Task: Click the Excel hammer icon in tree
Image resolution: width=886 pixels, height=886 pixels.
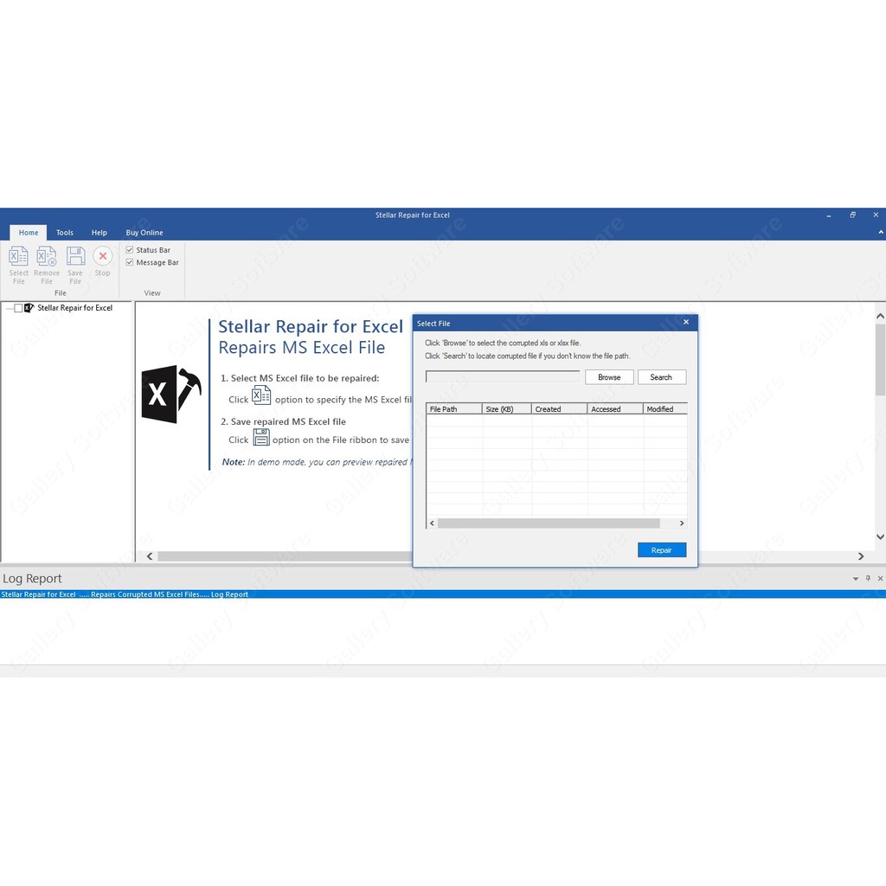Action: pos(29,308)
